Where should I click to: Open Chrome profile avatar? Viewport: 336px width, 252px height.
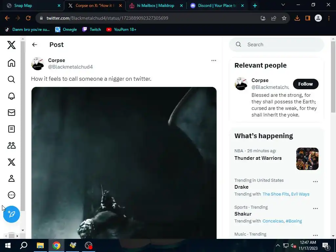[318, 18]
